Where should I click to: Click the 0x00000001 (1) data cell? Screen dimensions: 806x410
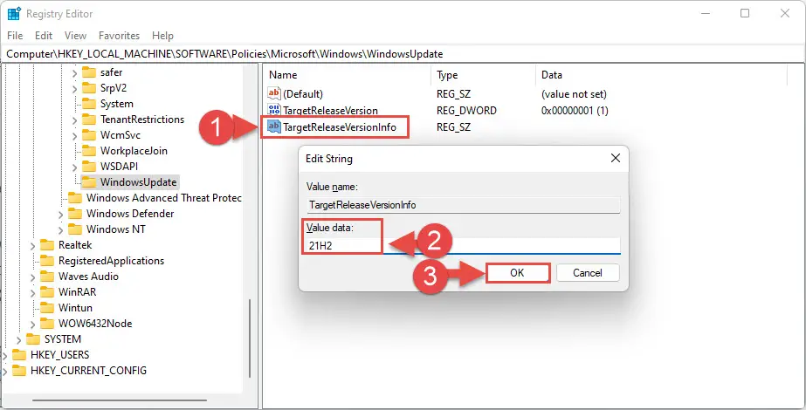(x=575, y=111)
